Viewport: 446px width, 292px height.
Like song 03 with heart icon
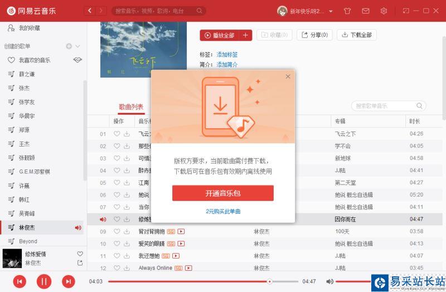pyautogui.click(x=117, y=158)
